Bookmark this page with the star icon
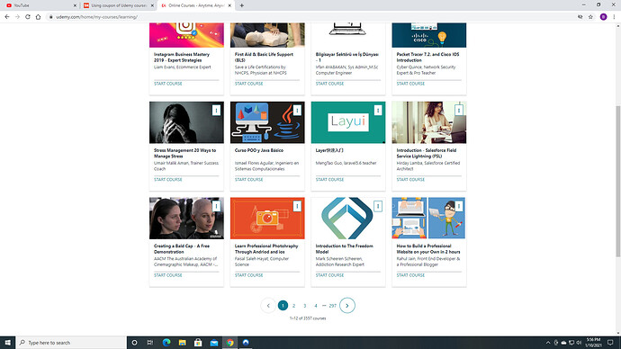The width and height of the screenshot is (621, 349). click(x=590, y=17)
